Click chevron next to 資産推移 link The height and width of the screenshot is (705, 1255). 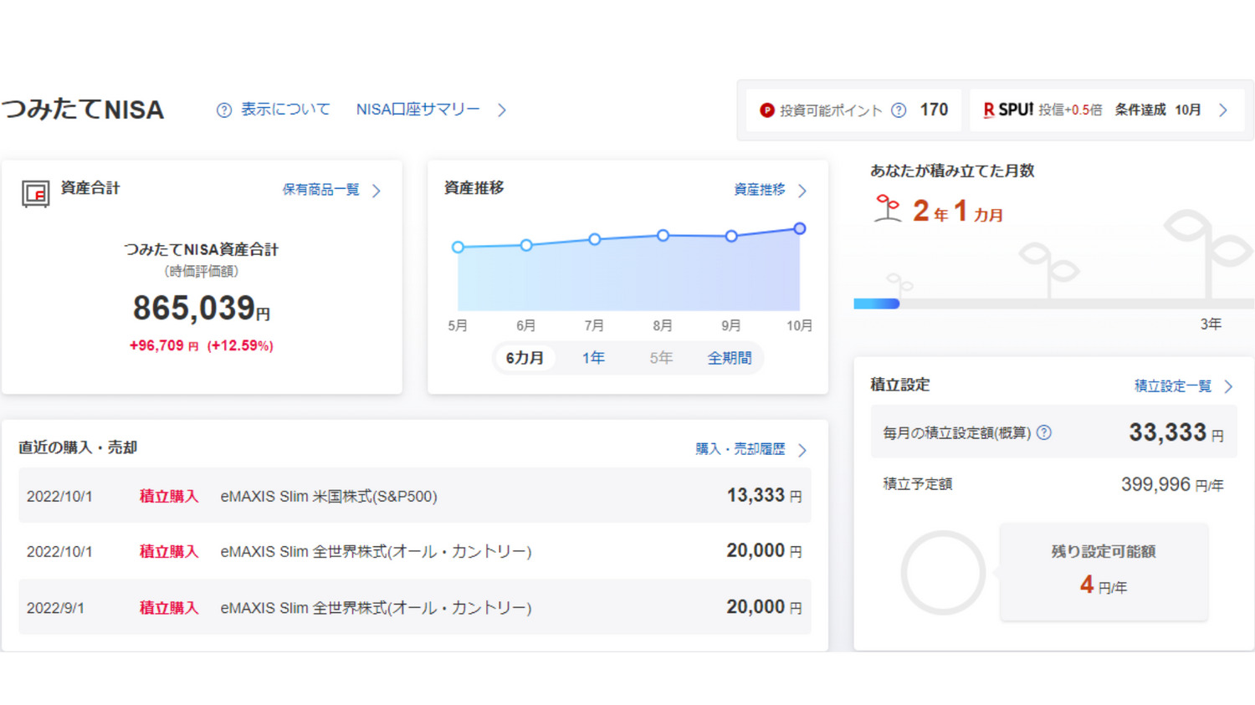click(802, 191)
